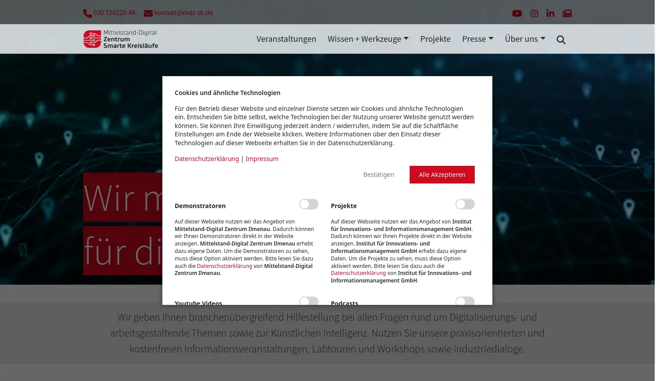Enable the Demonstratoren toggle
Viewport: 660px width, 381px height.
tap(308, 204)
